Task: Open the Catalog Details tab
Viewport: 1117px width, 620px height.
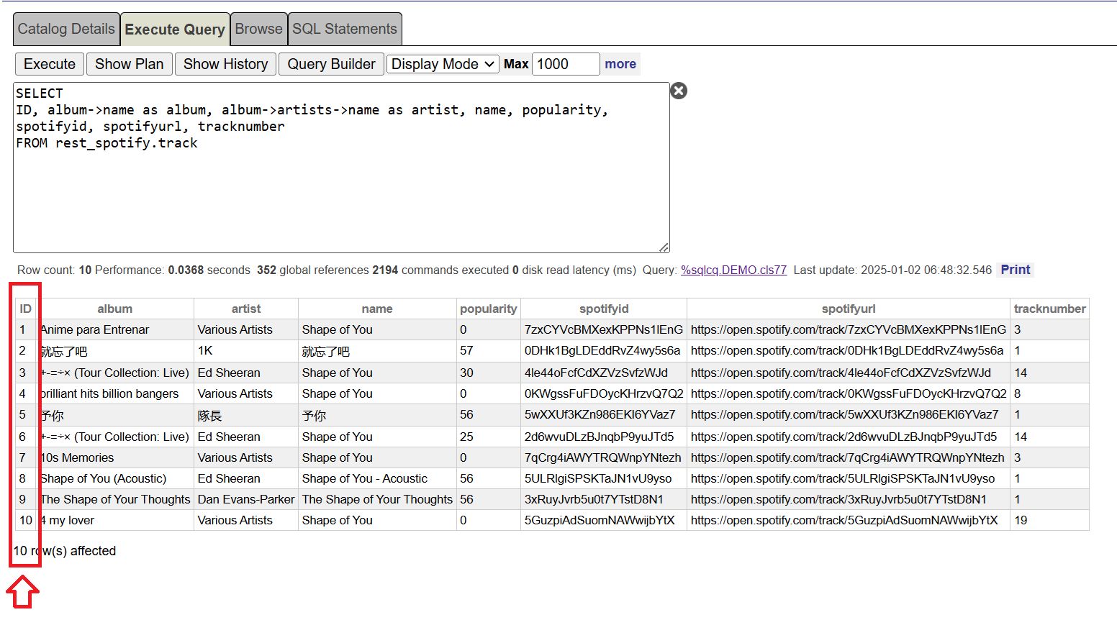Action: tap(66, 29)
